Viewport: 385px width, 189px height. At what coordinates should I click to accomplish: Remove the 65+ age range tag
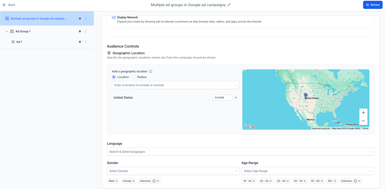tap(335, 181)
